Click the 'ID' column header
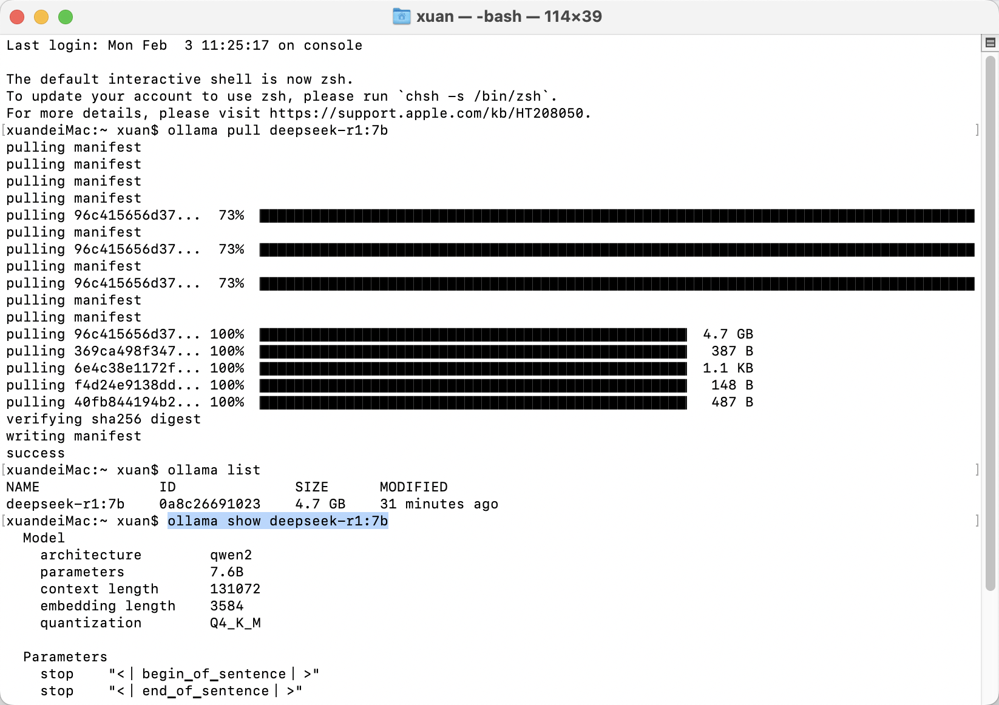Image resolution: width=999 pixels, height=705 pixels. [168, 487]
